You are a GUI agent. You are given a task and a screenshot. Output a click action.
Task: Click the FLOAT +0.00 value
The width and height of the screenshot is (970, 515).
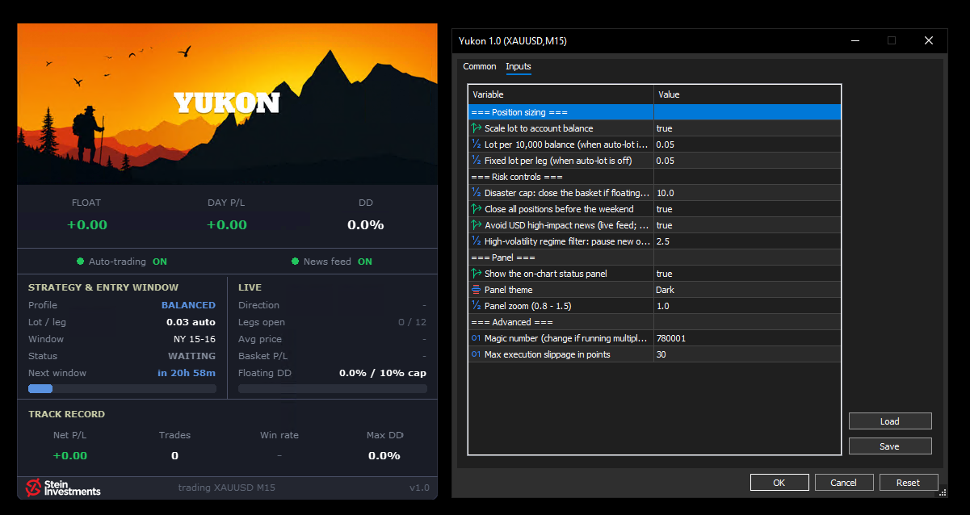86,224
